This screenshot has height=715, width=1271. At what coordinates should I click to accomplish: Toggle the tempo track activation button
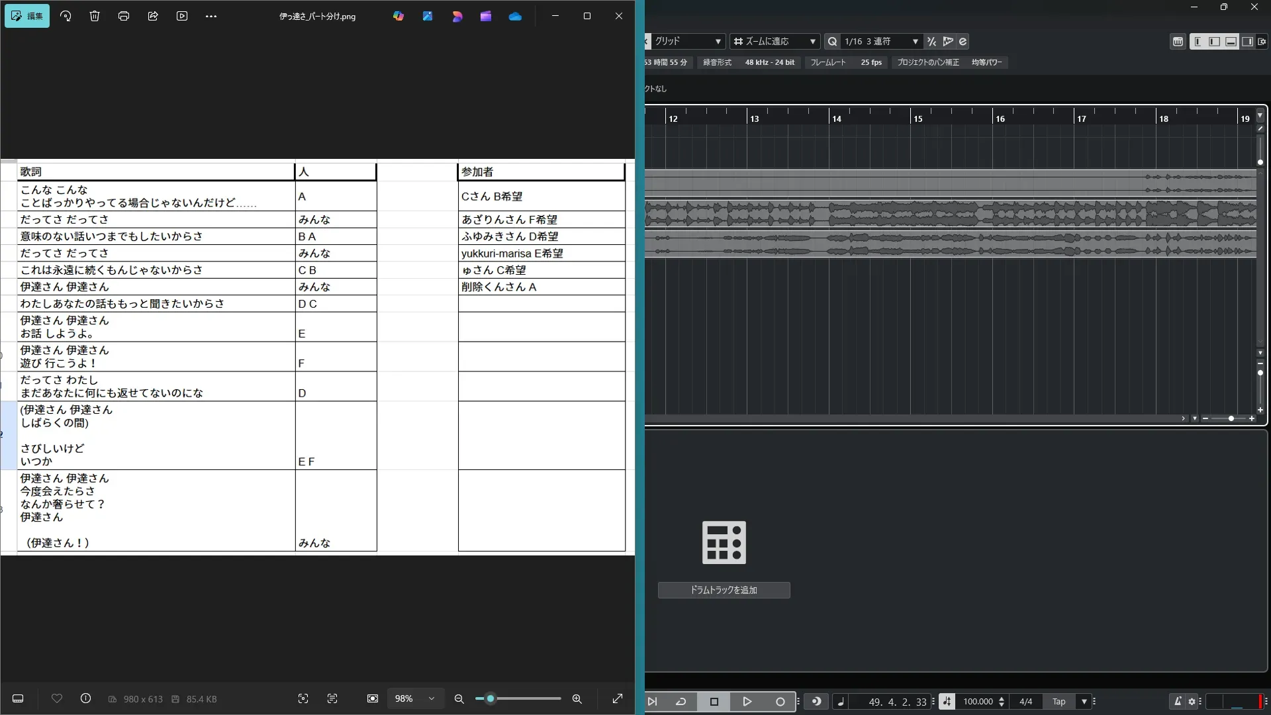pyautogui.click(x=947, y=702)
